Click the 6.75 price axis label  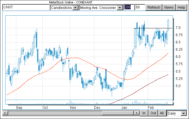tap(179, 35)
